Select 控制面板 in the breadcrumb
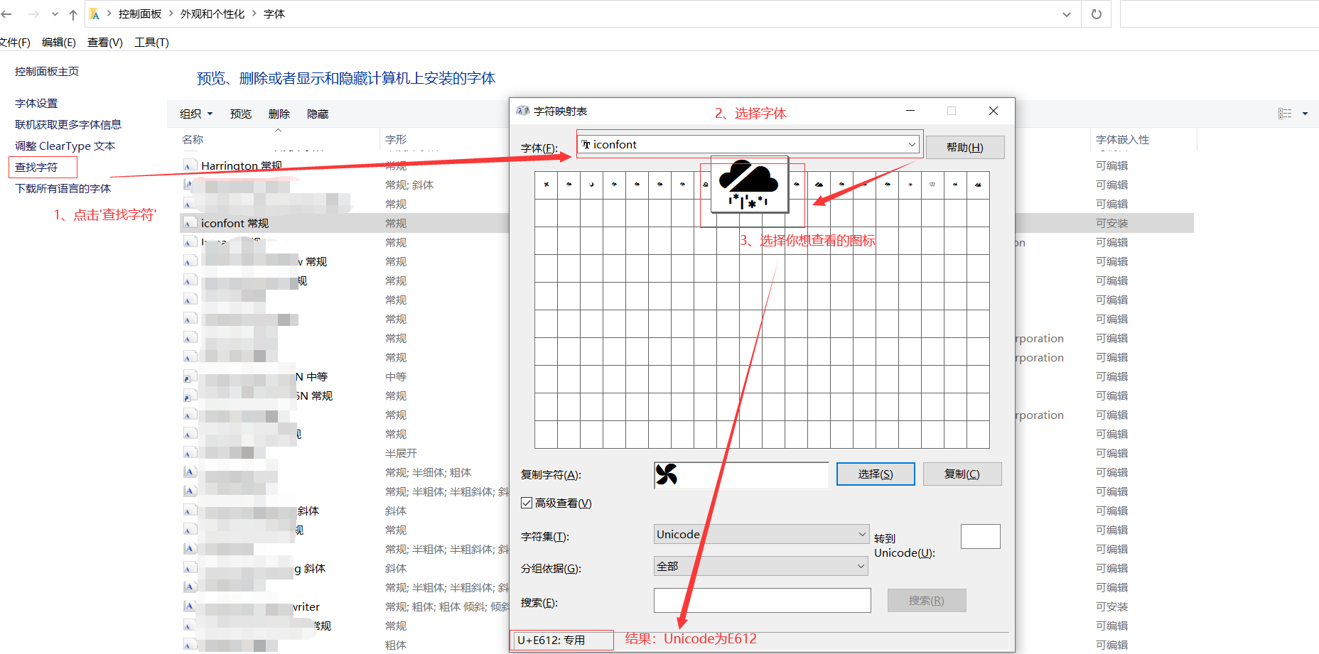Screen dimensions: 1319x654 tap(140, 14)
